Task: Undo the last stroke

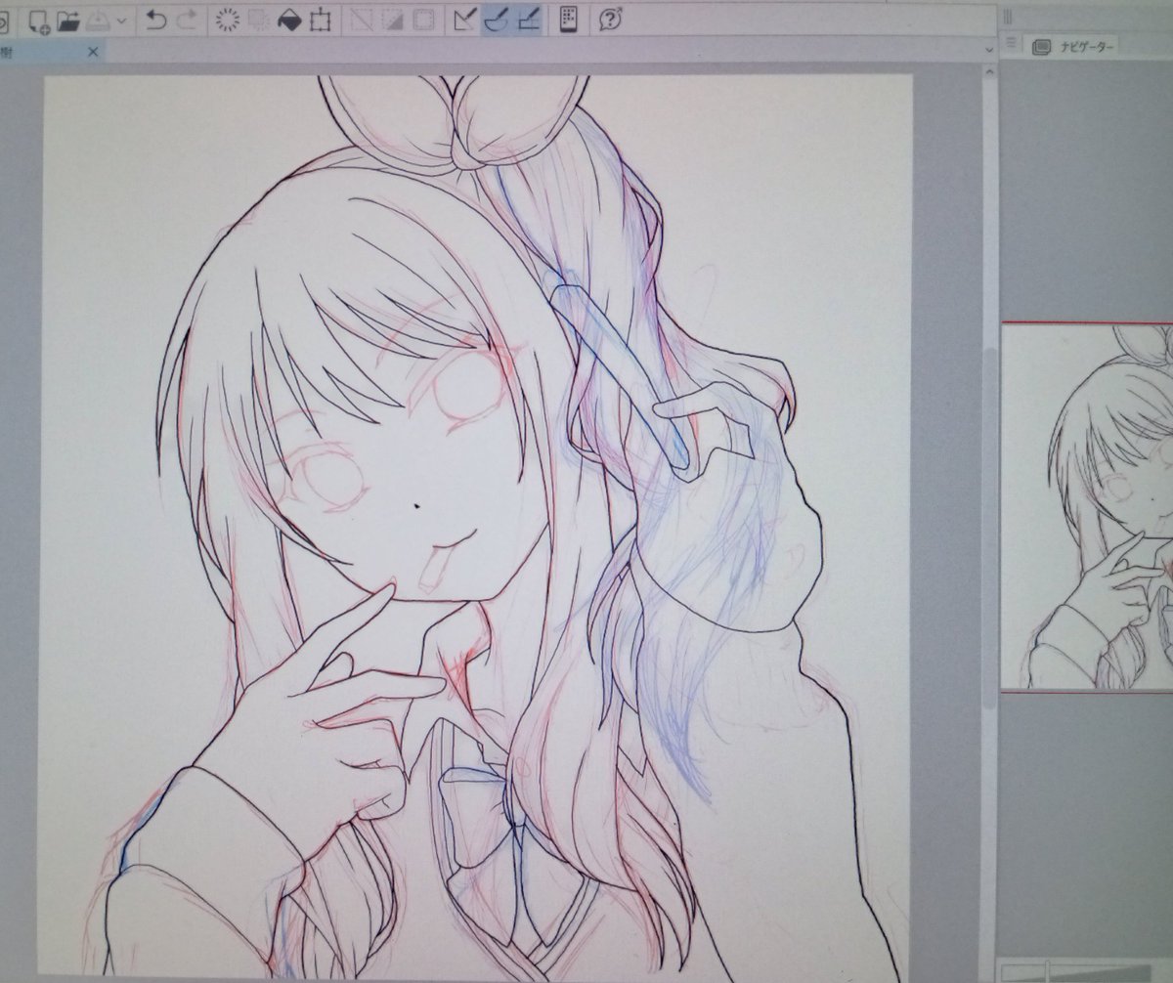Action: coord(156,19)
